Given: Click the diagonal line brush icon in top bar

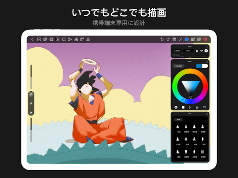Looking at the screenshot, I should pyautogui.click(x=180, y=39).
